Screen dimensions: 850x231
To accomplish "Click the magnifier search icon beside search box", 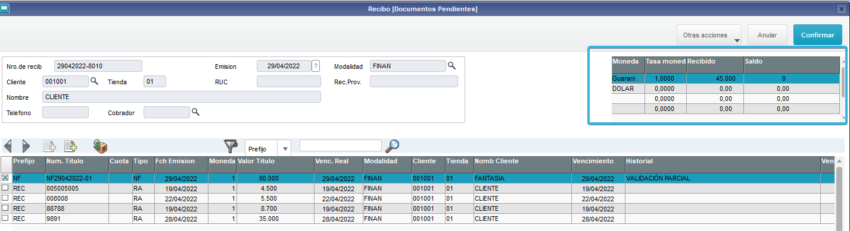I will (x=392, y=146).
